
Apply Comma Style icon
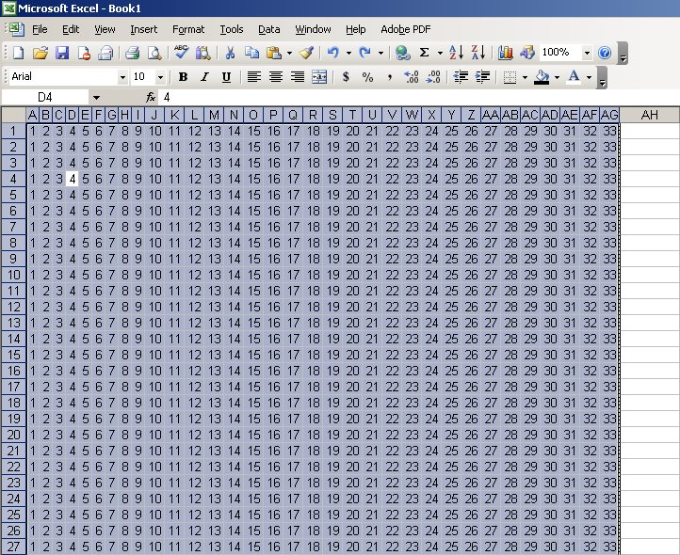click(389, 77)
